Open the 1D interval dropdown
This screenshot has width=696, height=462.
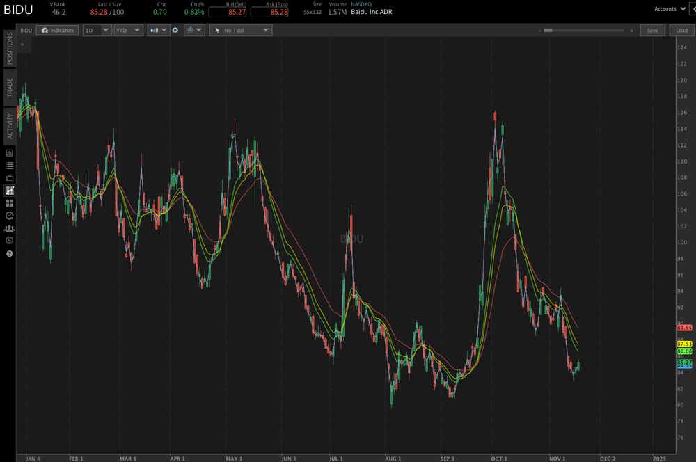coord(96,31)
